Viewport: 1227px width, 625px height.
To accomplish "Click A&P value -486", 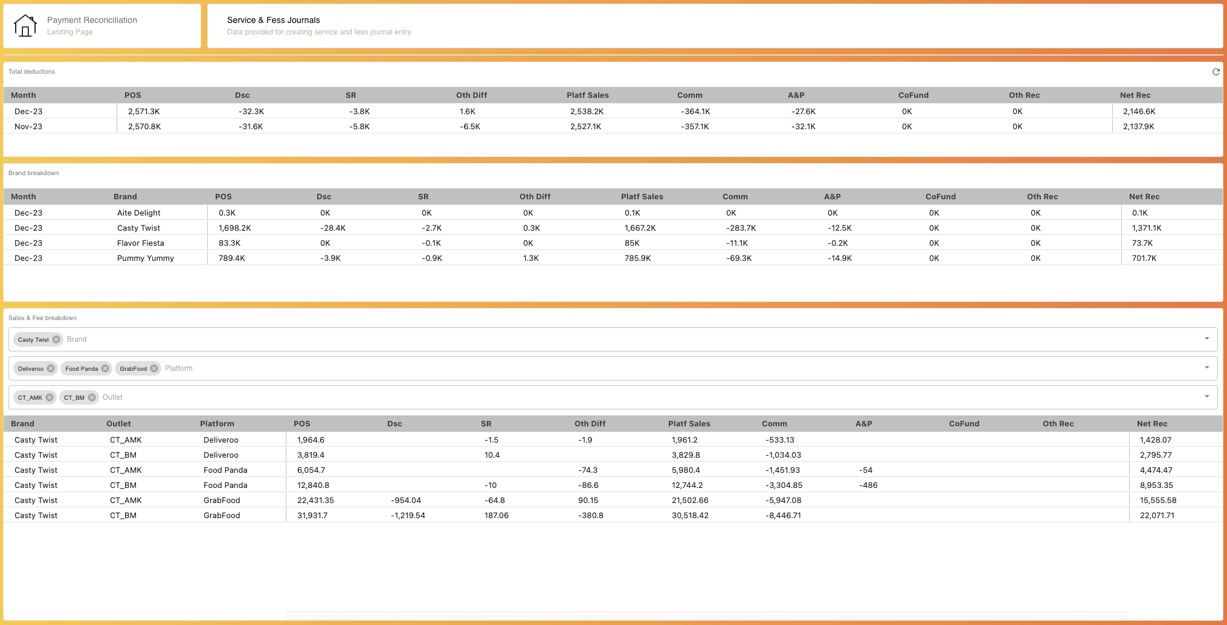I will coord(868,485).
